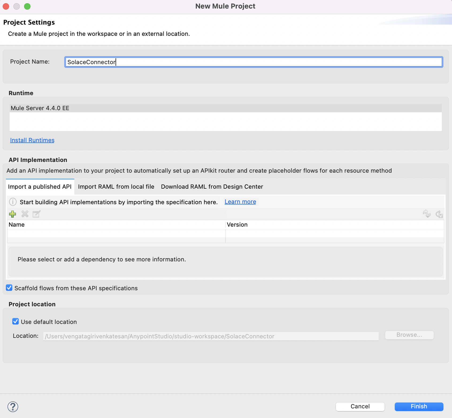Open the Install Runtimes link
452x418 pixels.
click(x=32, y=140)
